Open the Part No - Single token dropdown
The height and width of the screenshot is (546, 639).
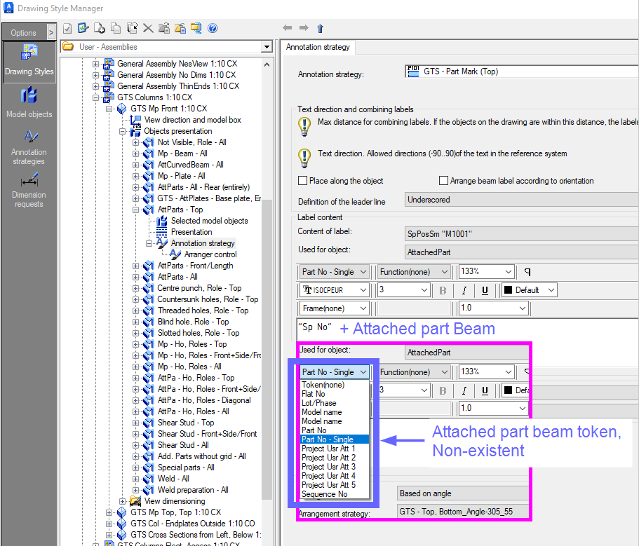point(332,371)
